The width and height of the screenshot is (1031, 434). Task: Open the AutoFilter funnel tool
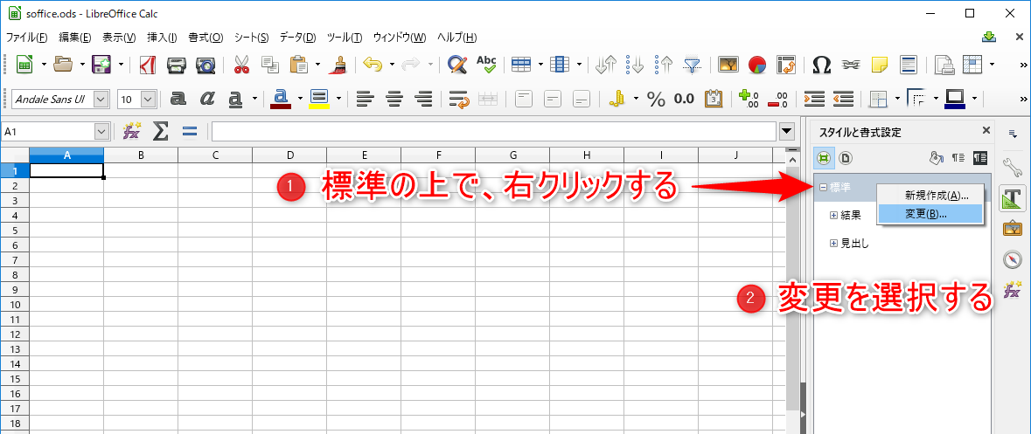click(x=693, y=65)
